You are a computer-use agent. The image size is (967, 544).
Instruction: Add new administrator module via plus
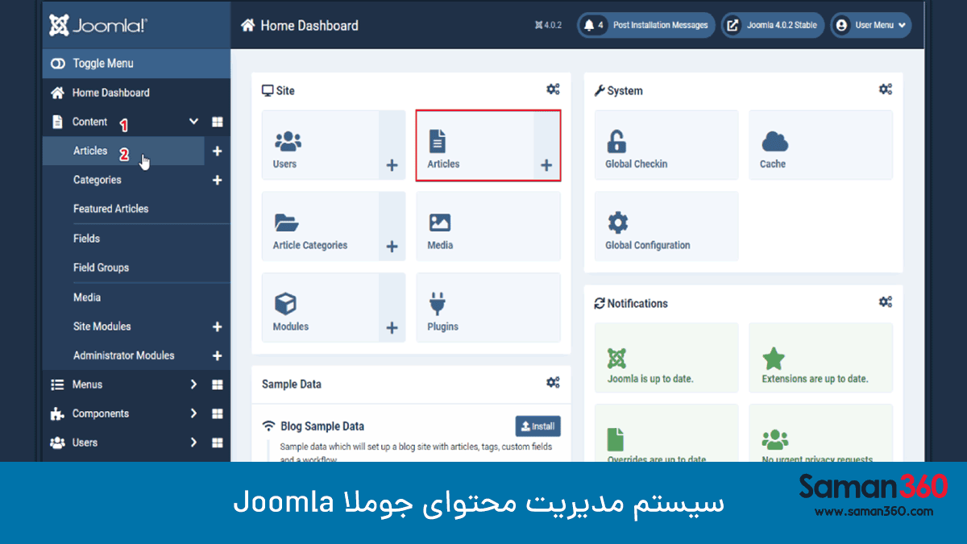(x=217, y=356)
